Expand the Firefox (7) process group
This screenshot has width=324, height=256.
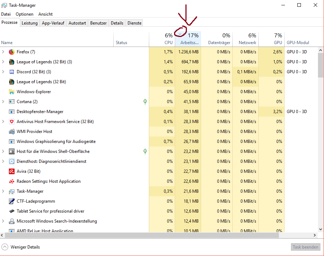pos(3,52)
